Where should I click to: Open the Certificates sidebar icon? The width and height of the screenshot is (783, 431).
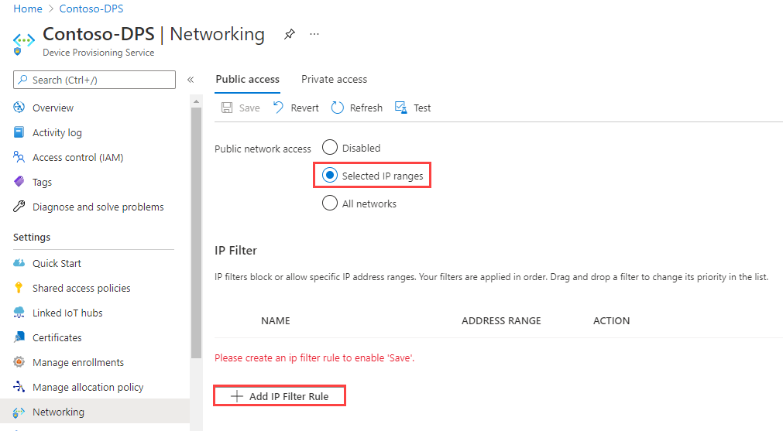[x=19, y=338]
